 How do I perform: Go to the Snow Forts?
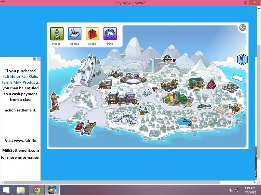pyautogui.click(x=147, y=92)
